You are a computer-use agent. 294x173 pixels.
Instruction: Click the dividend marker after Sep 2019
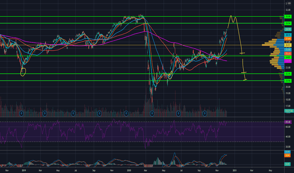(x=99, y=113)
